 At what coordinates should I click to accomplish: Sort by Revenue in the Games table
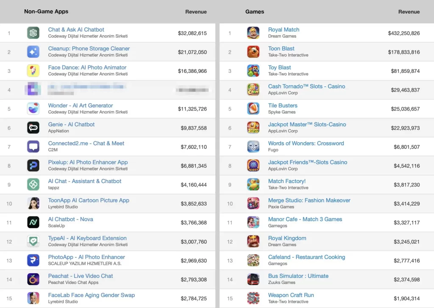click(409, 12)
